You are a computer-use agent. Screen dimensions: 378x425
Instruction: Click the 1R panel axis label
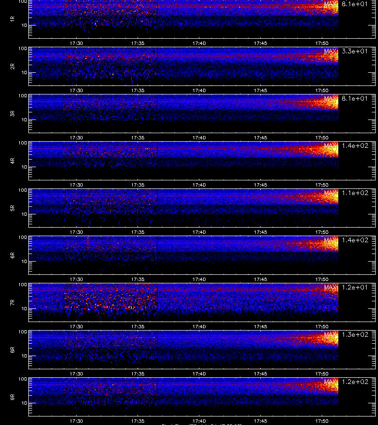12,19
